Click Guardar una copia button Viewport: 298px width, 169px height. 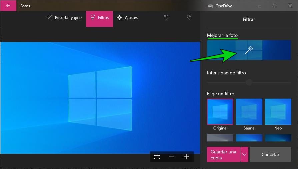223,154
